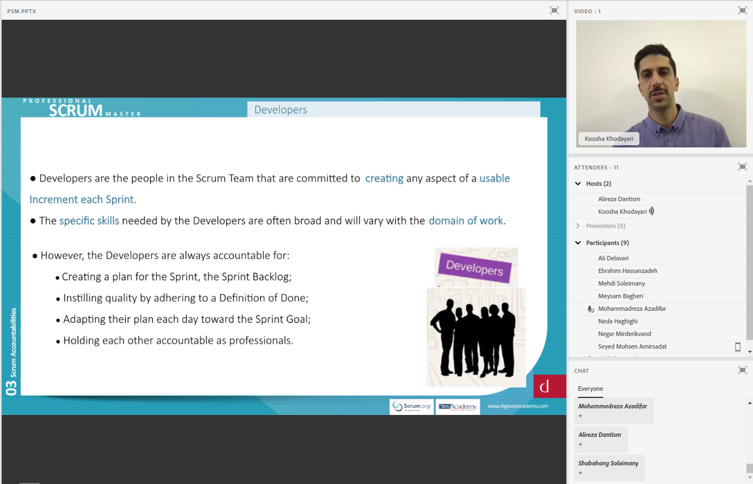Click the red "d" logo on the slide
The height and width of the screenshot is (484, 753).
[x=544, y=386]
